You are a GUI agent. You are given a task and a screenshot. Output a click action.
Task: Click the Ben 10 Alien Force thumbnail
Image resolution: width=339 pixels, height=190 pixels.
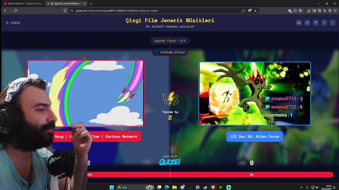pyautogui.click(x=255, y=93)
